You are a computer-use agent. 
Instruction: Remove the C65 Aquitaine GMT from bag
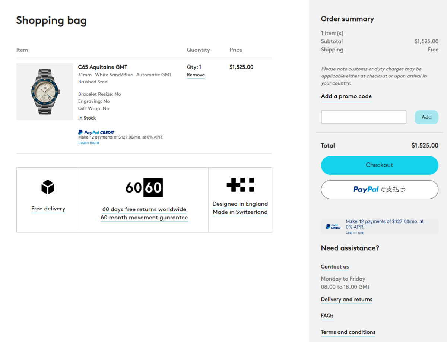click(x=196, y=75)
